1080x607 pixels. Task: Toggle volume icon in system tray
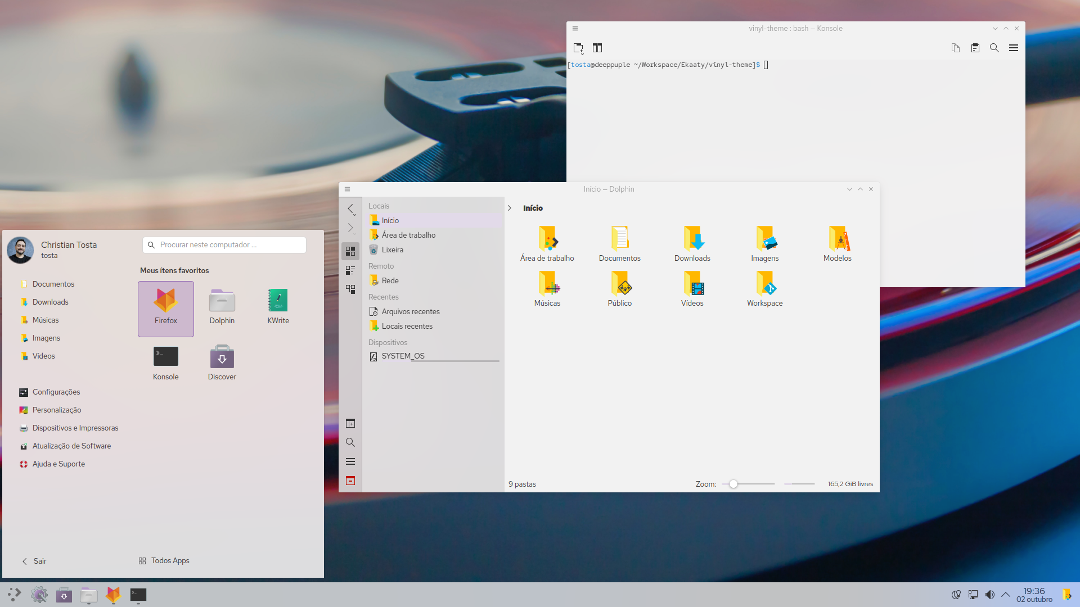990,595
